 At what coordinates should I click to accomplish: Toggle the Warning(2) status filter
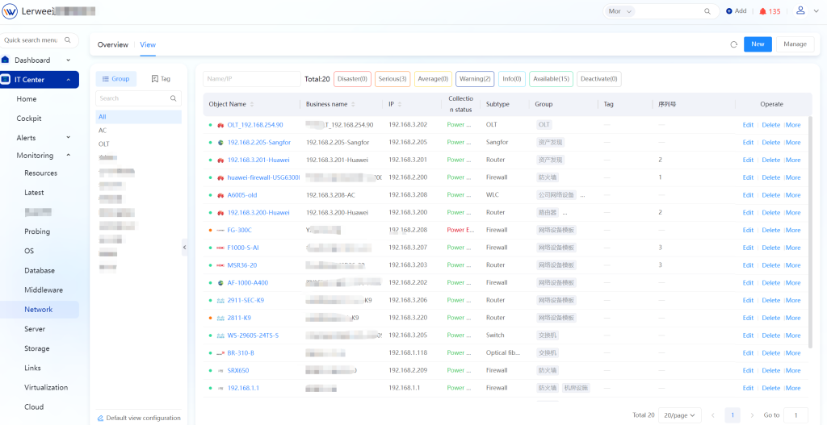click(x=475, y=79)
